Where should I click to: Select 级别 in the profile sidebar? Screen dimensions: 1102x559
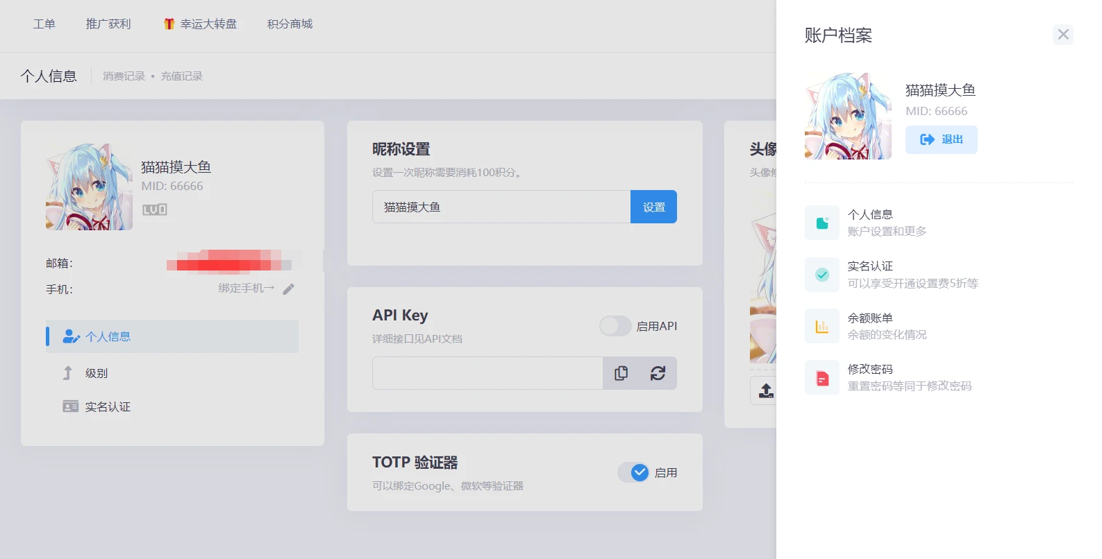tap(97, 373)
